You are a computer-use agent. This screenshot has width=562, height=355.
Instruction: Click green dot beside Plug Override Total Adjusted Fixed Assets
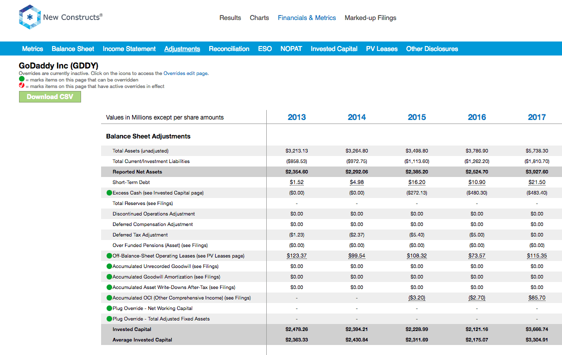pos(109,319)
